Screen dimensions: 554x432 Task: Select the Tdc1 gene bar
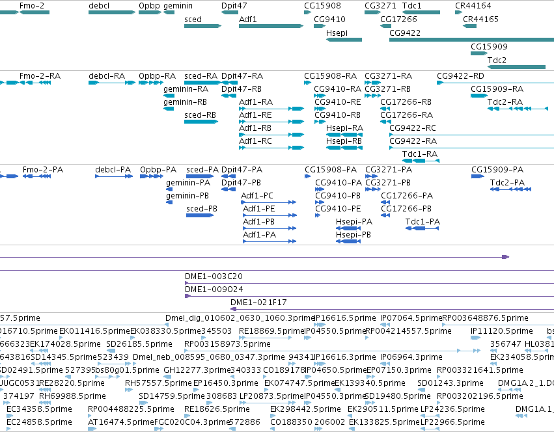(x=421, y=12)
